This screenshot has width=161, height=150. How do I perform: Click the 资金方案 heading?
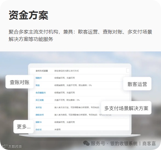[x=28, y=15]
